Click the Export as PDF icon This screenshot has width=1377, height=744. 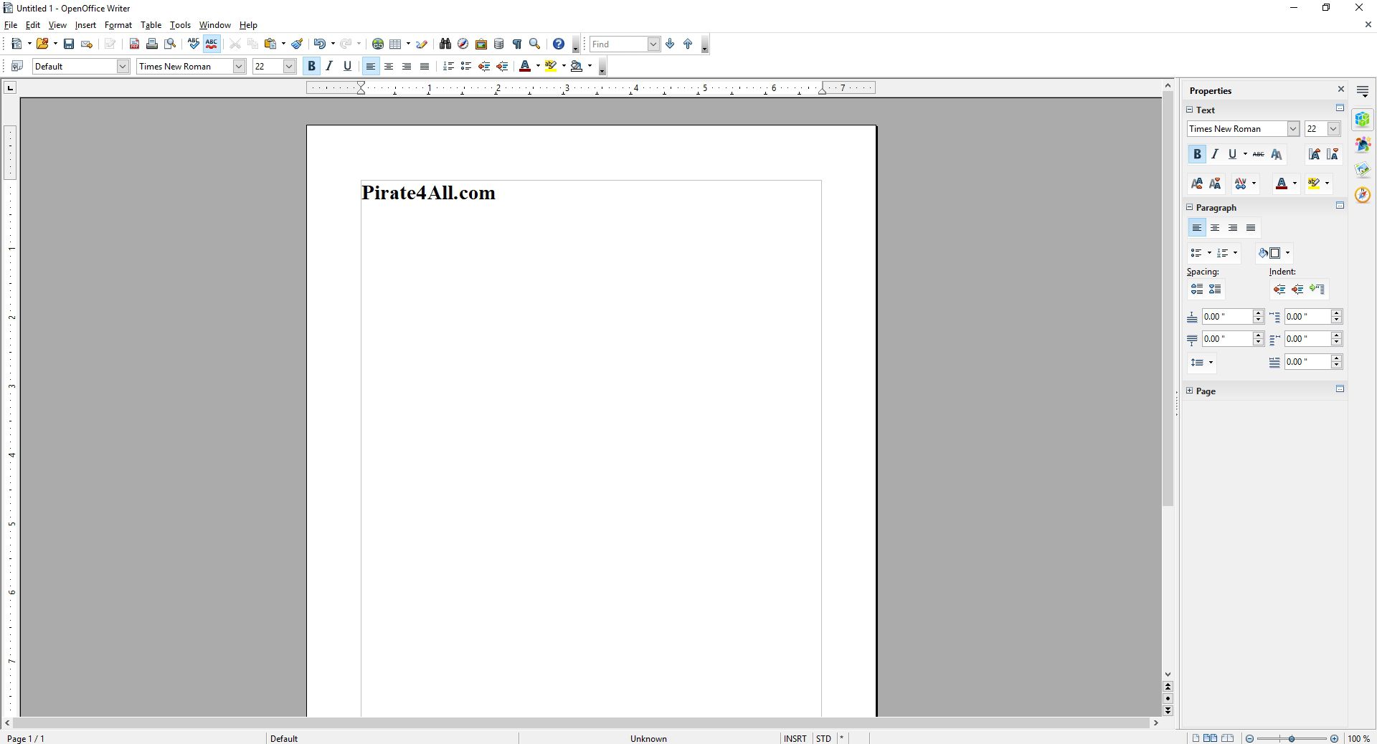pos(134,44)
